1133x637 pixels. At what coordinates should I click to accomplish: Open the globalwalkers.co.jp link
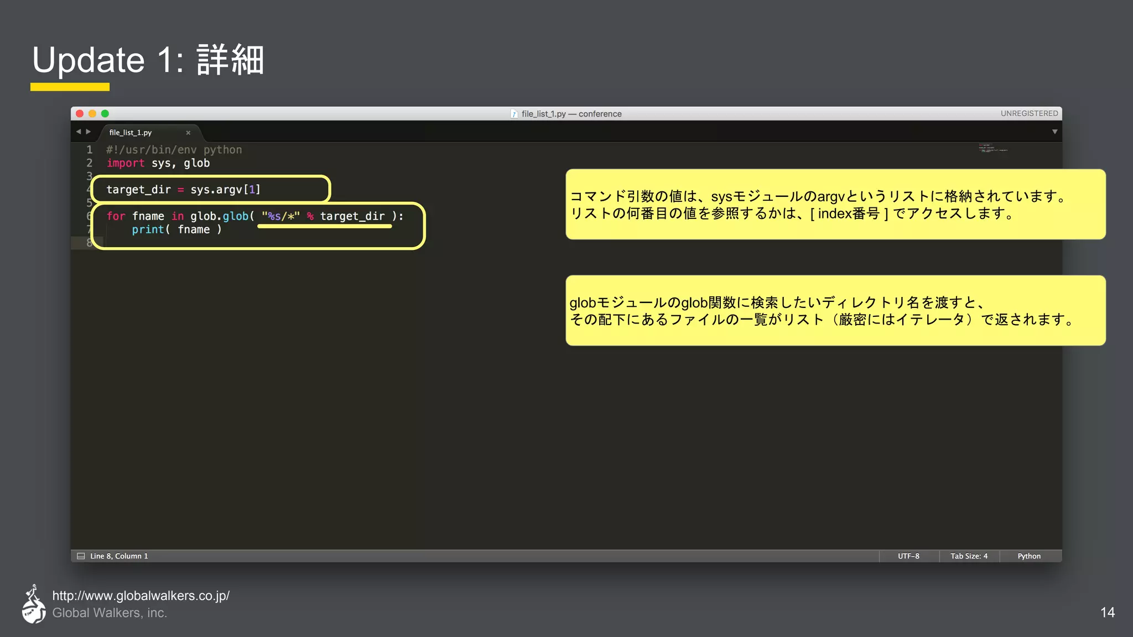coord(141,596)
